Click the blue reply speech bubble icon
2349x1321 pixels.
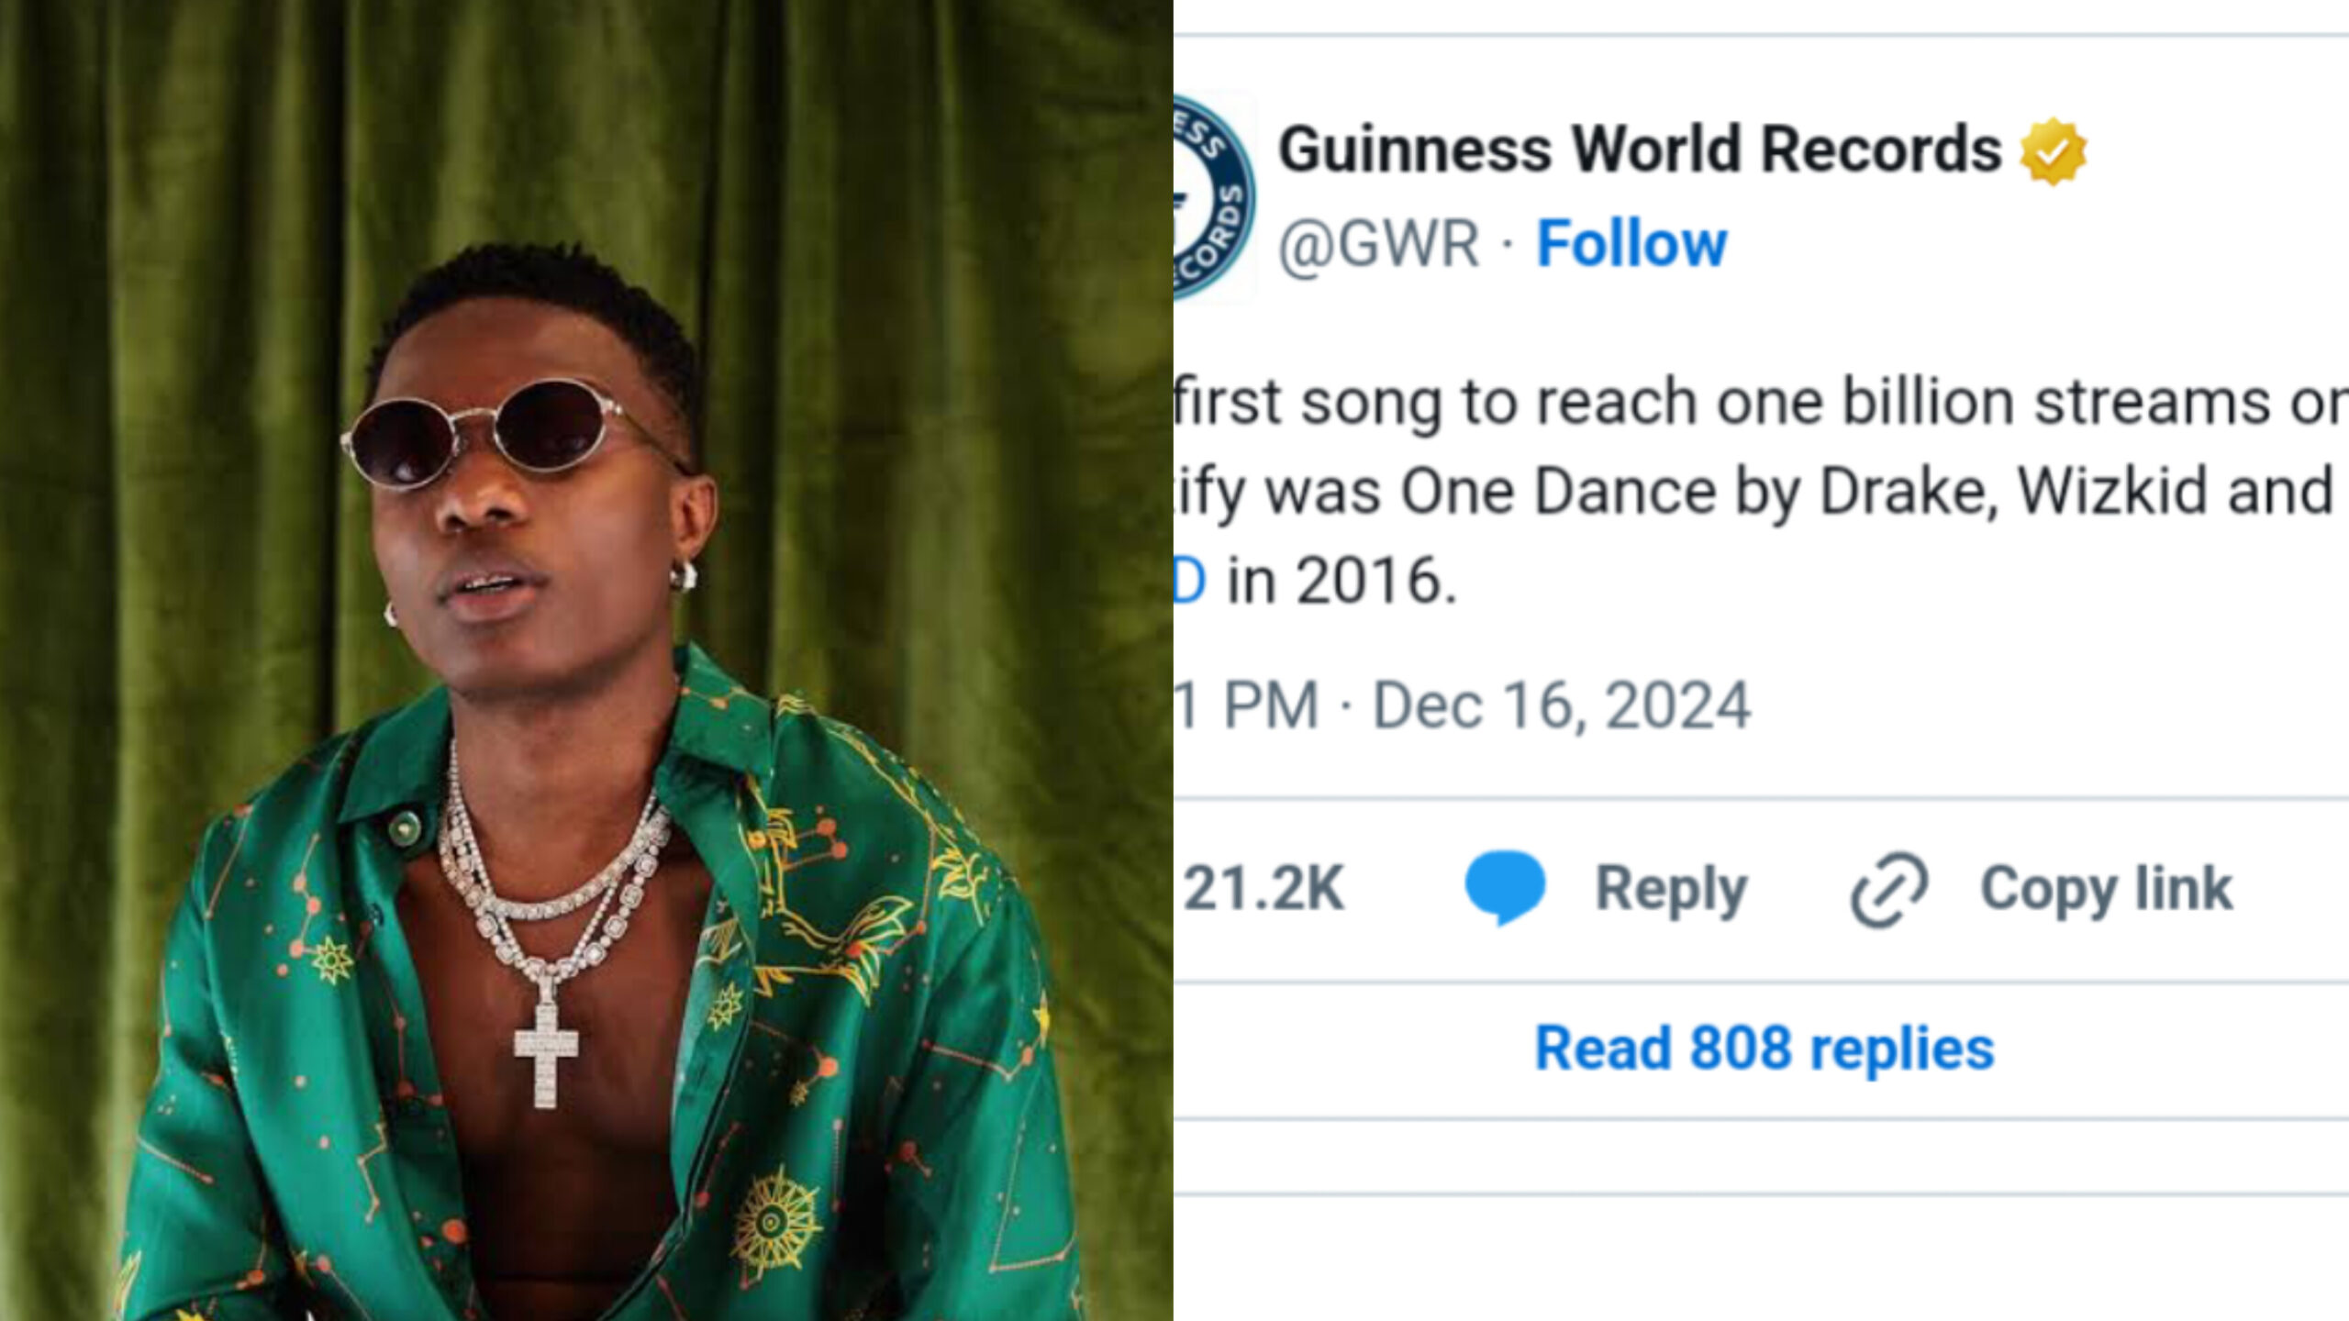[1505, 886]
